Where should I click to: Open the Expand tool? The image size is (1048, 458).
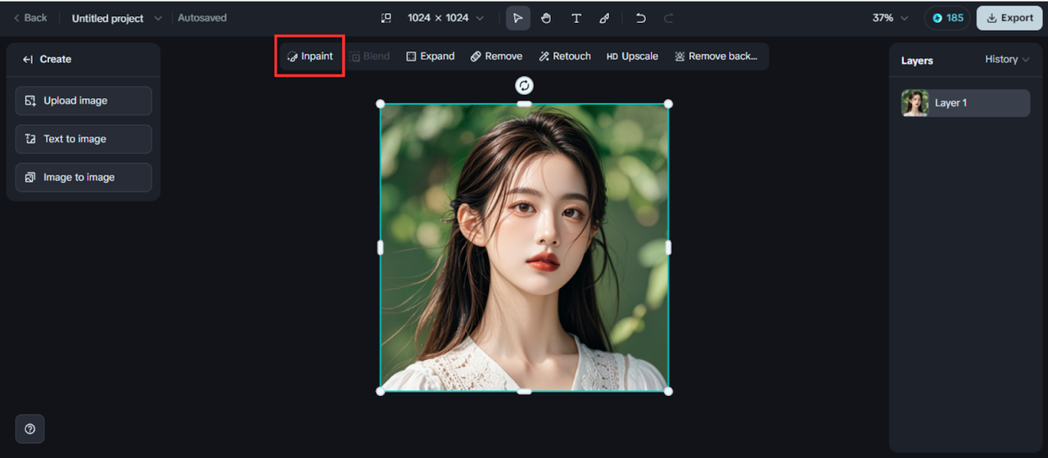coord(431,56)
